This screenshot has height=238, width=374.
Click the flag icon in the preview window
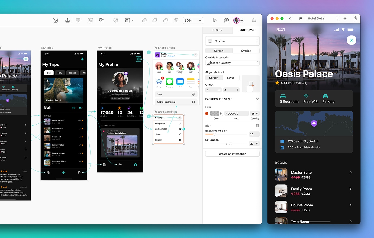[301, 18]
